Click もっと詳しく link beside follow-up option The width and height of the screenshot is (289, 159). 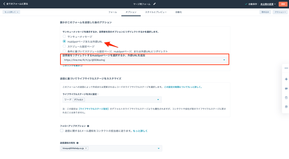pos(140,131)
